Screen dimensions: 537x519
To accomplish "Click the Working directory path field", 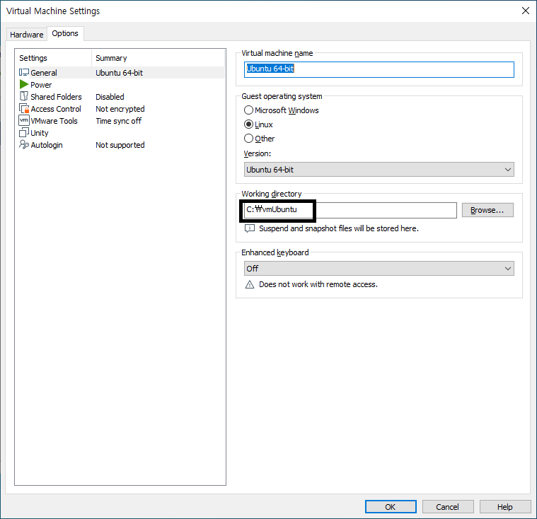I will (x=350, y=210).
